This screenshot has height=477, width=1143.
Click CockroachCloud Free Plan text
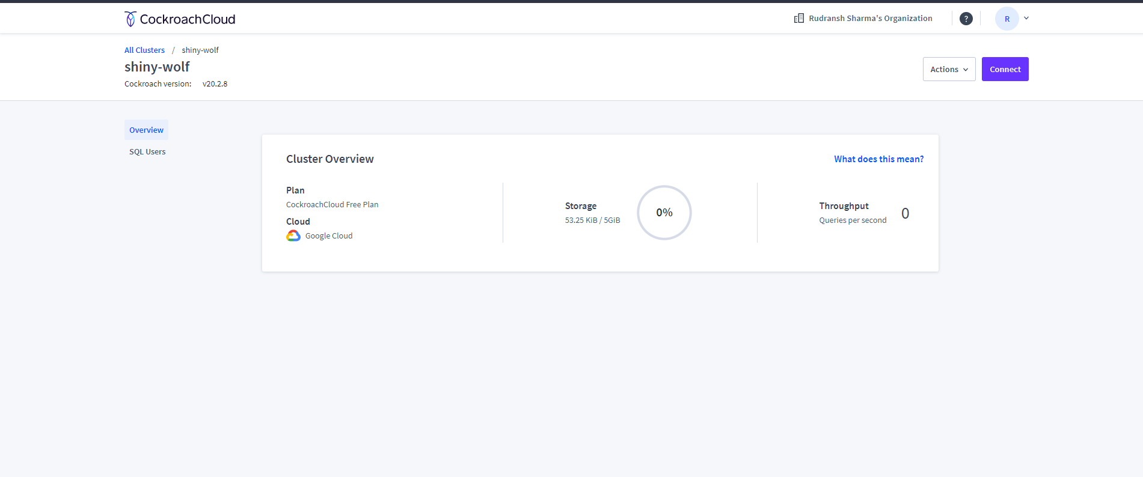click(332, 205)
